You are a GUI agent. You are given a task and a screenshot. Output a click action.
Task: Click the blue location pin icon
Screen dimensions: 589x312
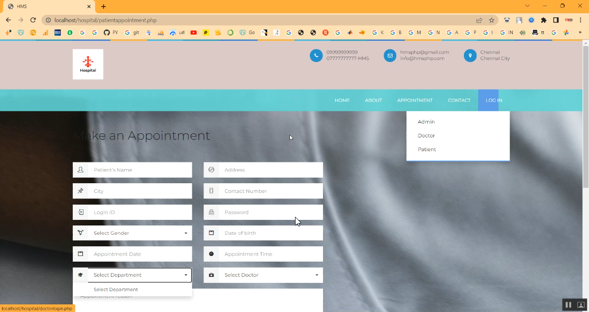(x=470, y=55)
